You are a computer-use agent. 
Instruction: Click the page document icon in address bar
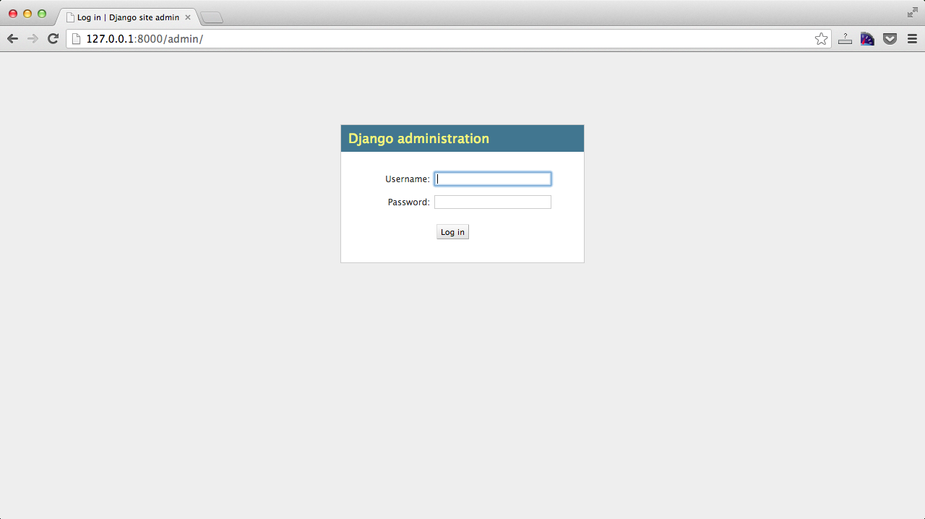pyautogui.click(x=76, y=39)
